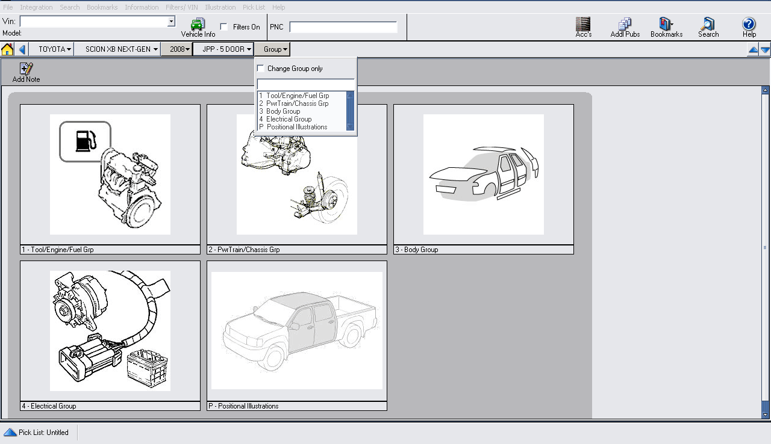Click the group filter text field in dropdown
Viewport: 771px width, 444px height.
tap(306, 84)
